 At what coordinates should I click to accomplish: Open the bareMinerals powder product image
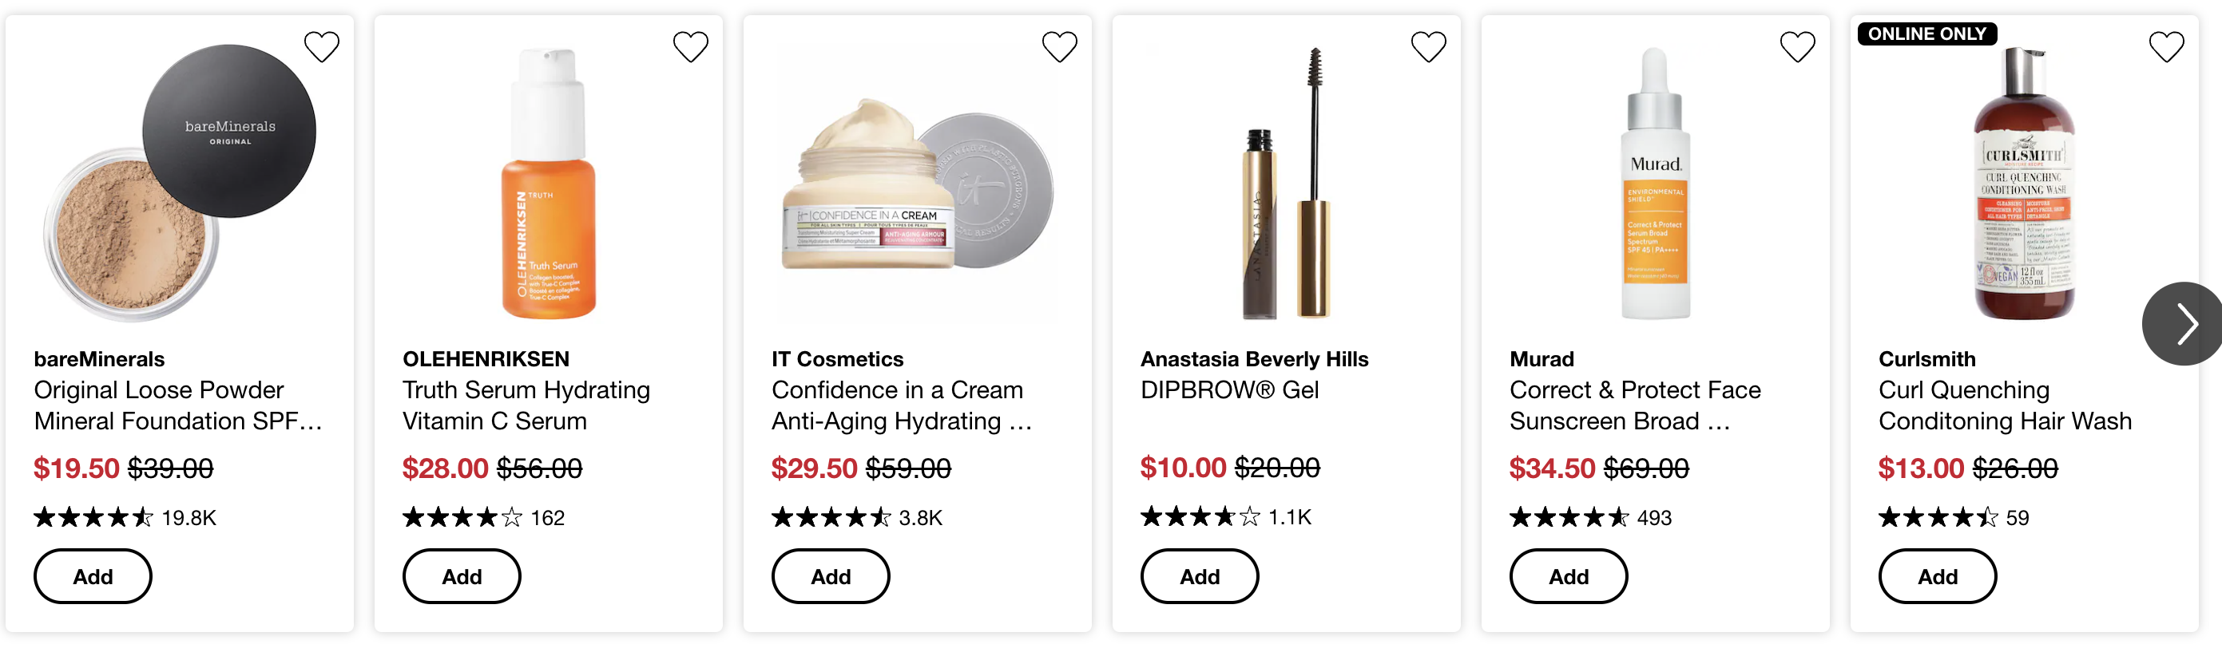[180, 183]
